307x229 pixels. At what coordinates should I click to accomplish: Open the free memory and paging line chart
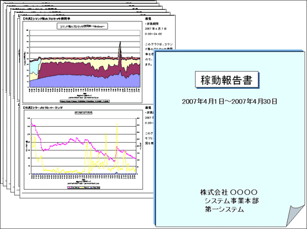click(84, 150)
